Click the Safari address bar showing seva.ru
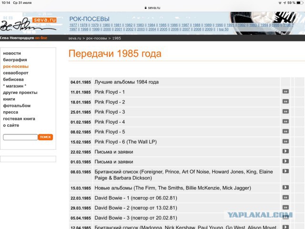The width and height of the screenshot is (305, 229). pyautogui.click(x=152, y=8)
